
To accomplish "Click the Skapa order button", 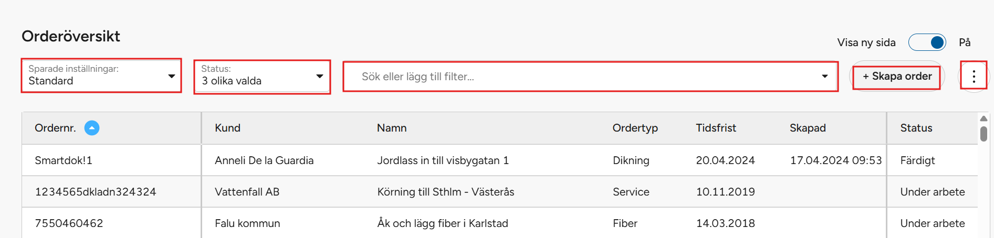I will 897,77.
